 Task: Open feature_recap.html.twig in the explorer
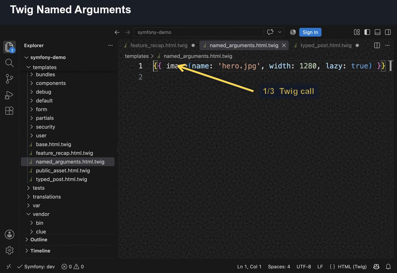click(67, 153)
